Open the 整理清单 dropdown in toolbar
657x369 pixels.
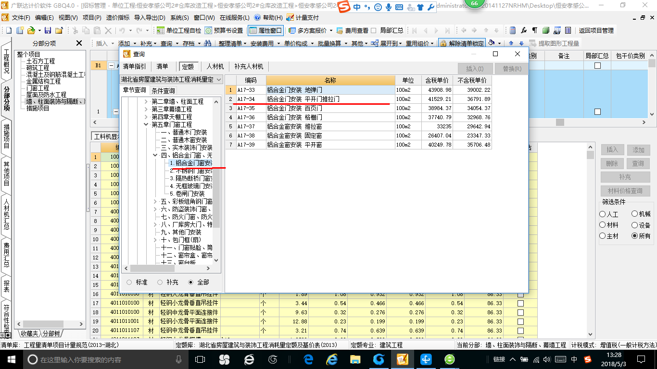point(232,43)
